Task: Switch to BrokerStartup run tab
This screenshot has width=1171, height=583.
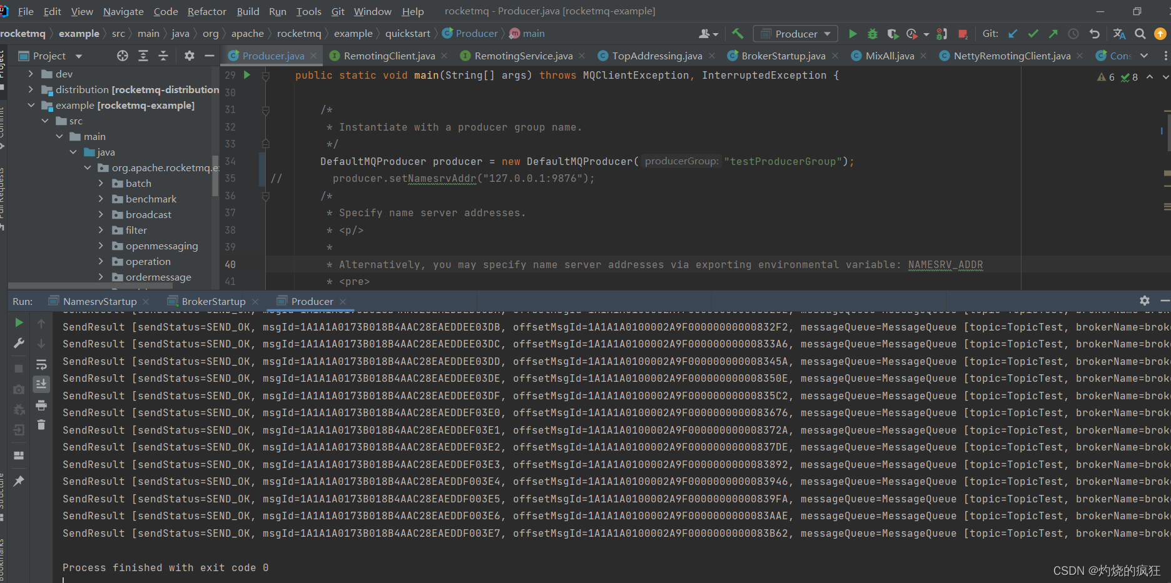Action: point(213,301)
